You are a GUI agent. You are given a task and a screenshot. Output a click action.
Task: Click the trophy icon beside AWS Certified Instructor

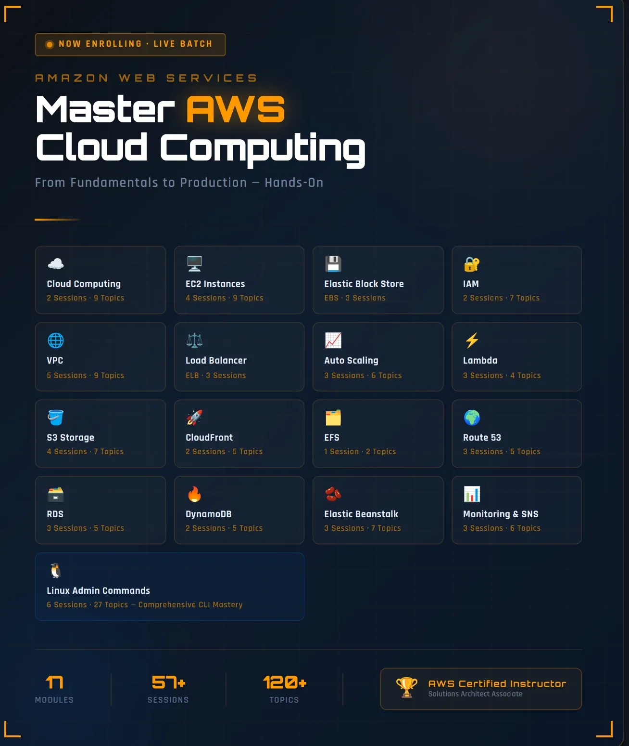[x=407, y=688]
